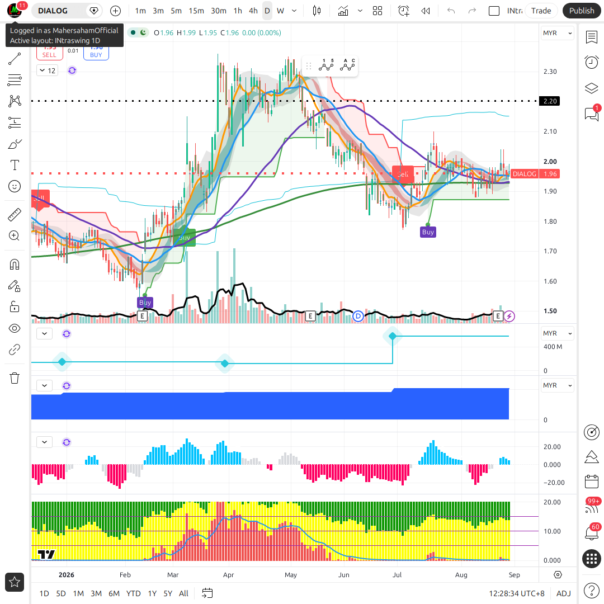Screen dimensions: 604x604
Task: Open the third pane MYR currency dropdown
Action: click(557, 385)
